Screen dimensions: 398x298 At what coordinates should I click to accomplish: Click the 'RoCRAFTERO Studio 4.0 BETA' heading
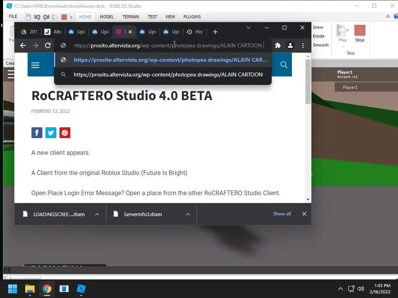[x=122, y=95]
